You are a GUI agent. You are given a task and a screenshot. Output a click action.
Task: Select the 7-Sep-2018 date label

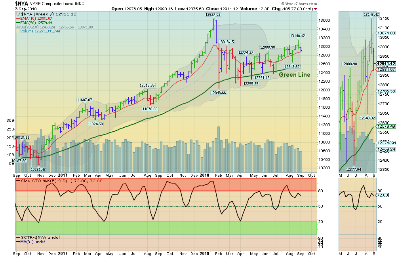[25, 9]
